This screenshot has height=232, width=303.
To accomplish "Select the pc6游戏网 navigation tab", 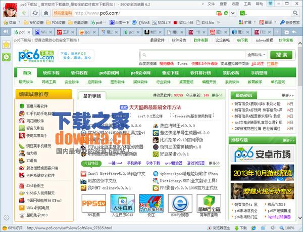I will 109,73.
